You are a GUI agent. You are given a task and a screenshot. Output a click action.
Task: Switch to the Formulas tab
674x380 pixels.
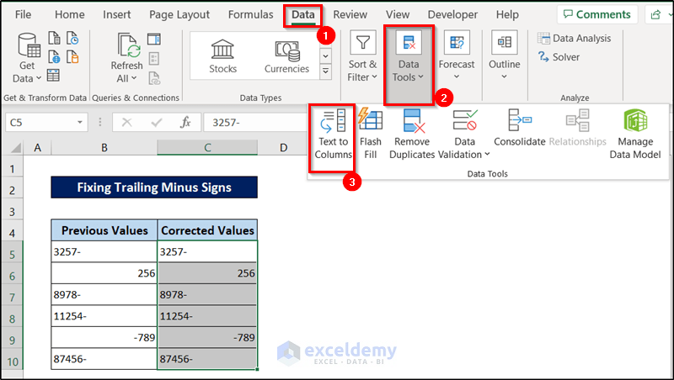250,14
